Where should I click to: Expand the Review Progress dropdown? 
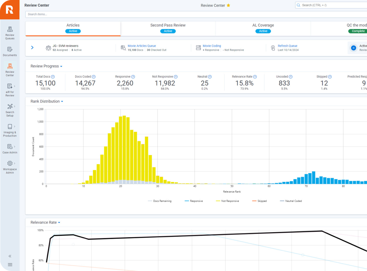(46, 66)
